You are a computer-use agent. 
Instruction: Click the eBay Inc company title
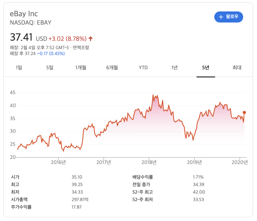coord(24,14)
